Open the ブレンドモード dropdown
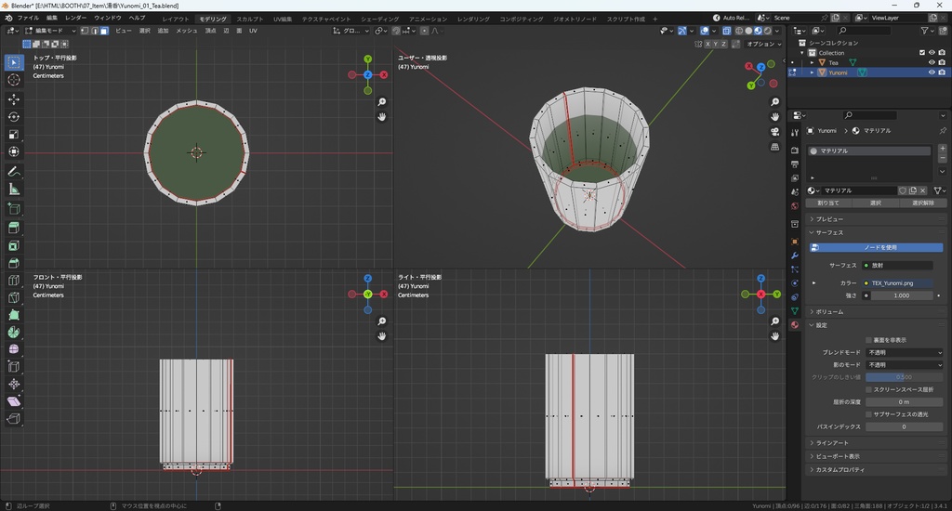The image size is (952, 511). click(x=904, y=353)
